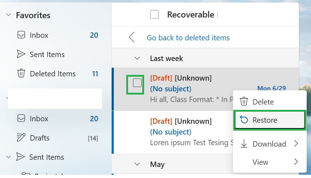Click the Sent Items paper-plane icon in Favorites
The height and width of the screenshot is (178, 311).
pos(21,54)
